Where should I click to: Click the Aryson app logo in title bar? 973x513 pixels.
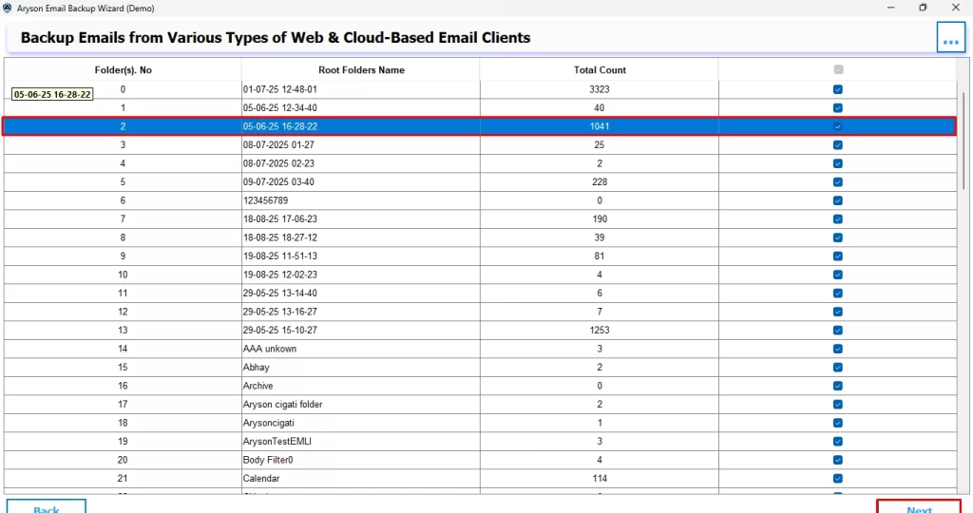tap(9, 8)
